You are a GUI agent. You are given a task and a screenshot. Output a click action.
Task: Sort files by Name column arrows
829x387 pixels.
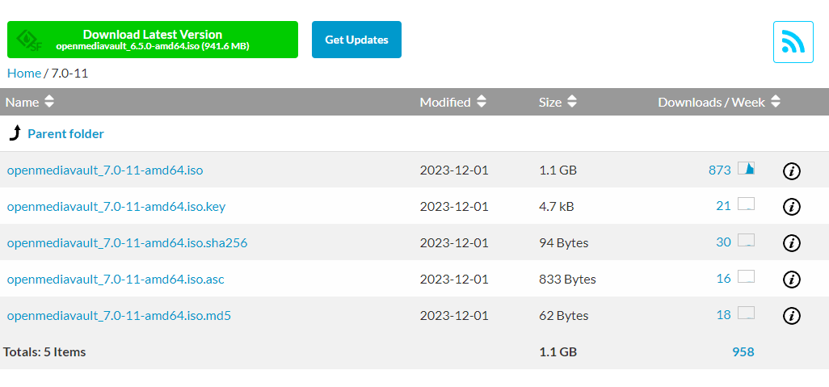click(49, 102)
